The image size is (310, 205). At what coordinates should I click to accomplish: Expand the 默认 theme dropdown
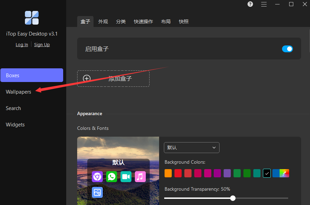(192, 148)
